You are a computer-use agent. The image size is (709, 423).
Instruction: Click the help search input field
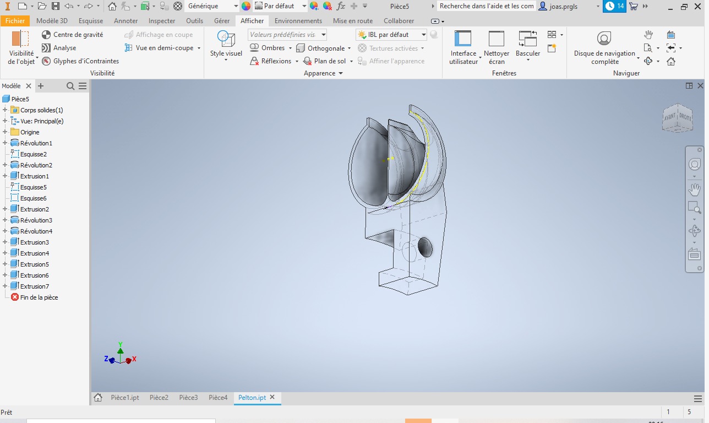pos(487,6)
